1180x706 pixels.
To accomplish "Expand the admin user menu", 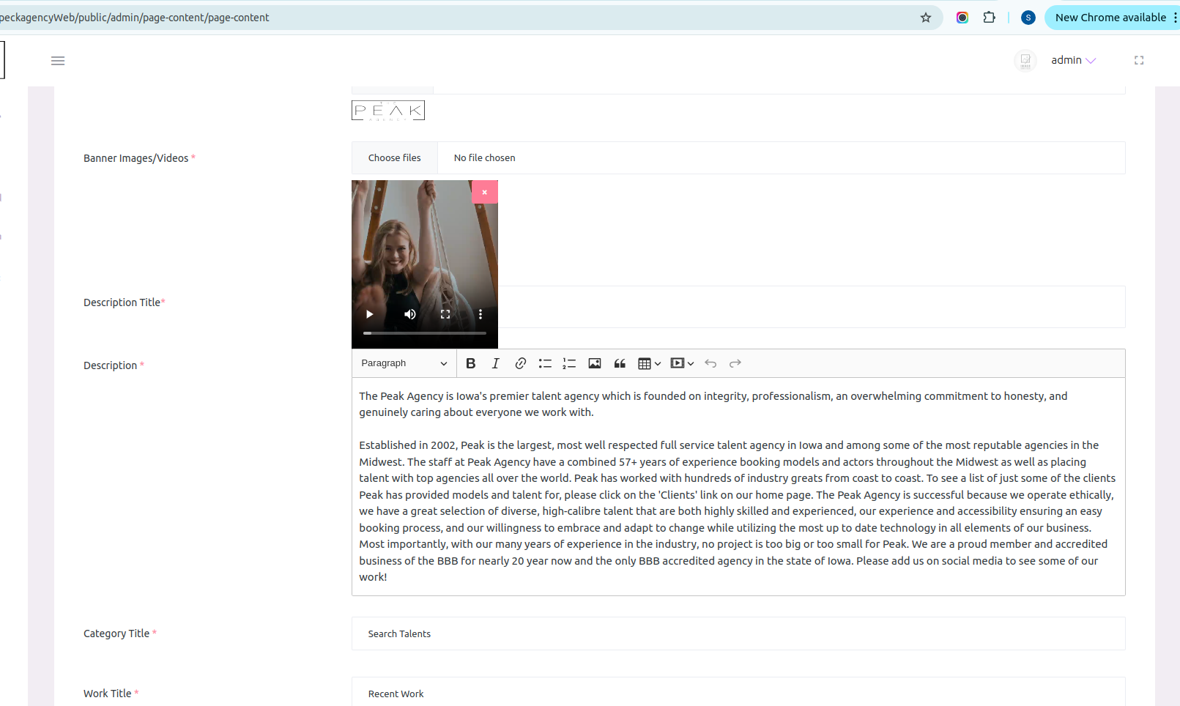I will [1073, 60].
